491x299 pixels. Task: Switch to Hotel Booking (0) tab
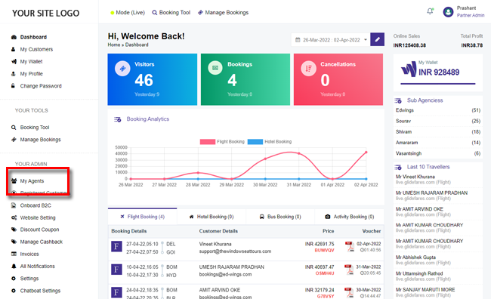pos(212,217)
